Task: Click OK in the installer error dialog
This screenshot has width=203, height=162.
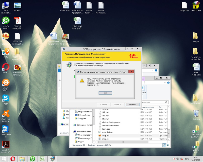Action: click(x=105, y=93)
